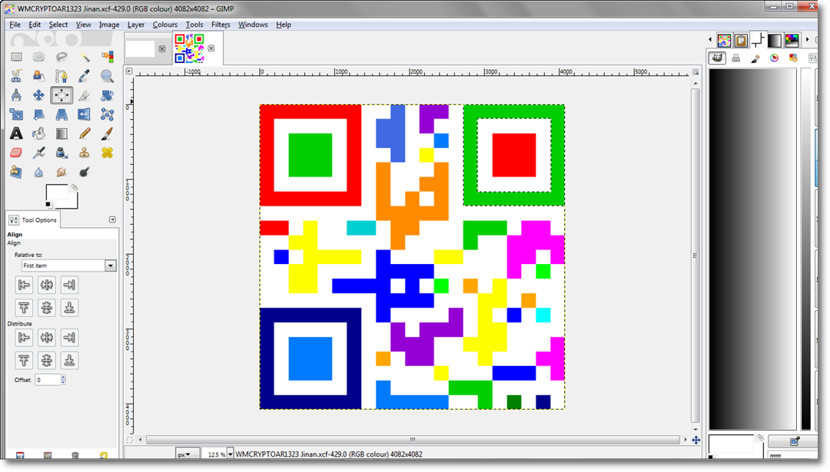Select the Crop tool

[x=85, y=95]
